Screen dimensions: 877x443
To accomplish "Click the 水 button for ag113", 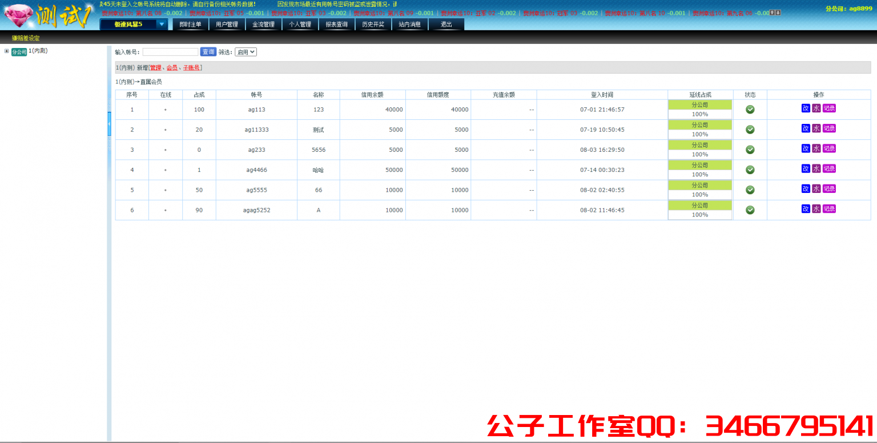I will tap(816, 108).
